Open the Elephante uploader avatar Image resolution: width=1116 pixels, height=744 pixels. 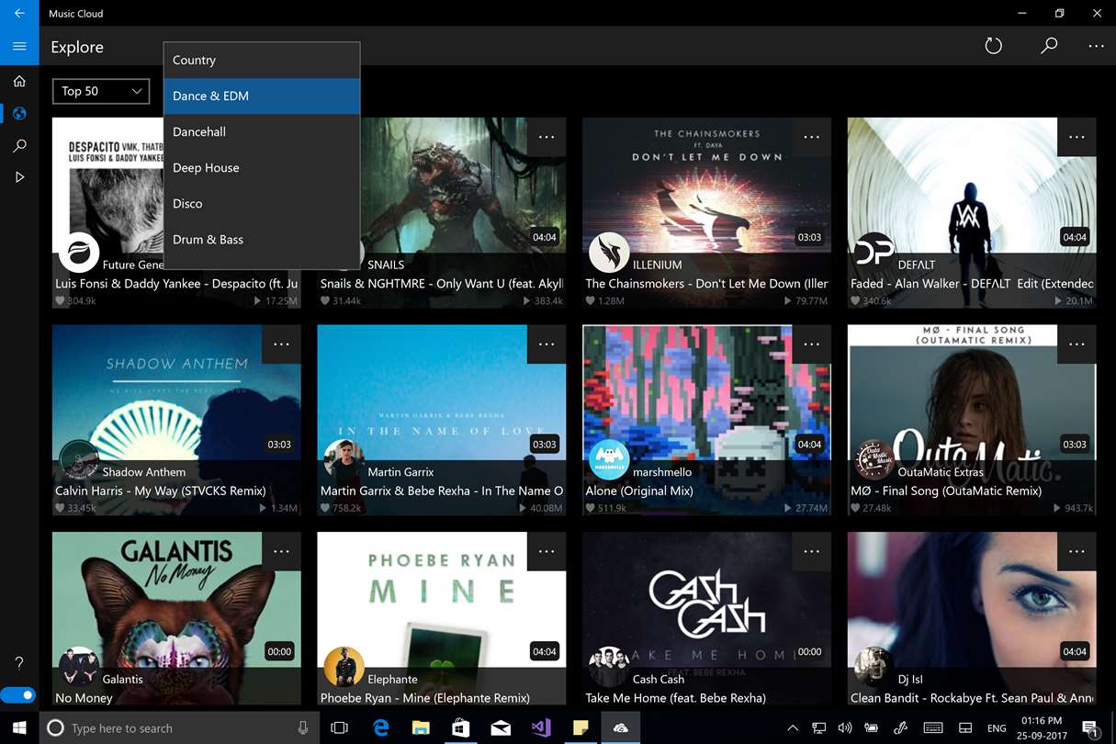(x=344, y=667)
